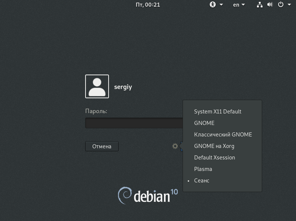This screenshot has height=221, width=296.
Task: Click the wired network status icon
Action: pyautogui.click(x=260, y=5)
